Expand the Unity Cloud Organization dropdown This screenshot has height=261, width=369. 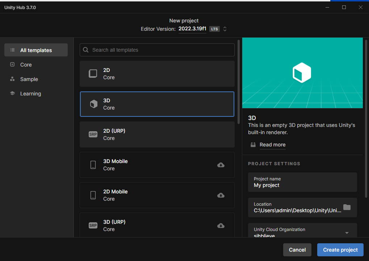pyautogui.click(x=347, y=233)
